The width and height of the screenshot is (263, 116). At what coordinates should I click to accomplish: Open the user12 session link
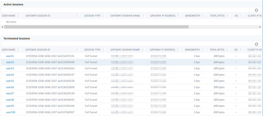coord(10,62)
